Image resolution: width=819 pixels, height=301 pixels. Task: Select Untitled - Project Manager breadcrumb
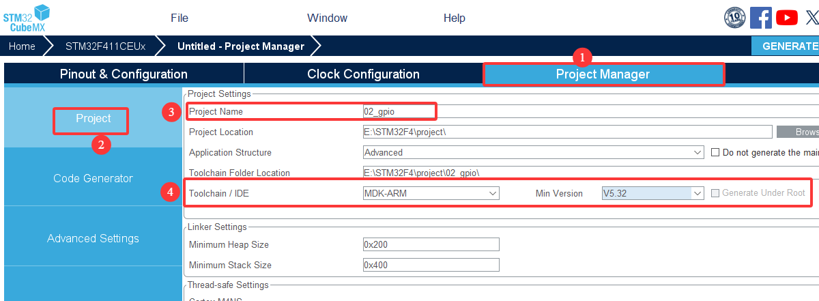241,46
